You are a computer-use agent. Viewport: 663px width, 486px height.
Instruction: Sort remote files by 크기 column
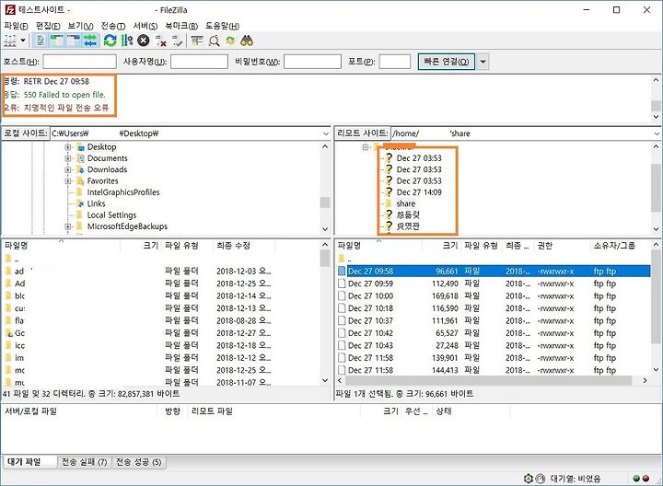(x=441, y=246)
